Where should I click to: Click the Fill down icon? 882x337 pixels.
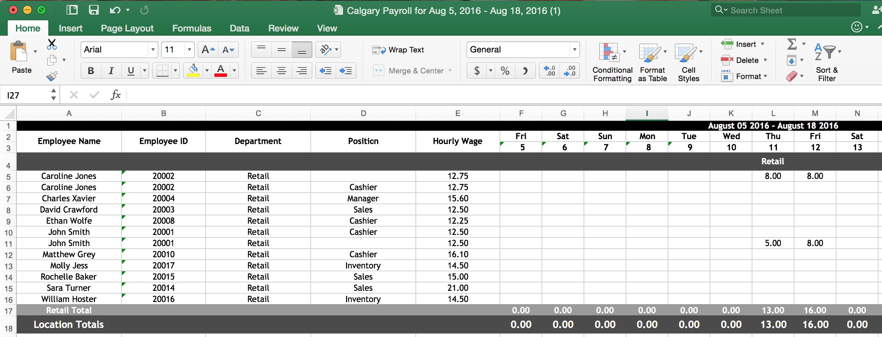tap(791, 60)
